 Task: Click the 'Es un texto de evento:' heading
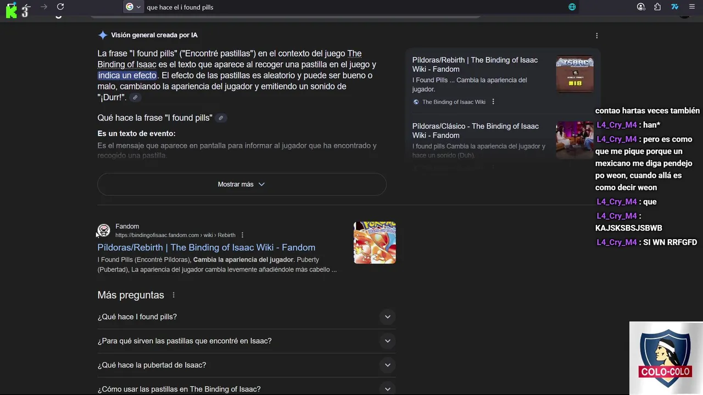[x=136, y=133]
